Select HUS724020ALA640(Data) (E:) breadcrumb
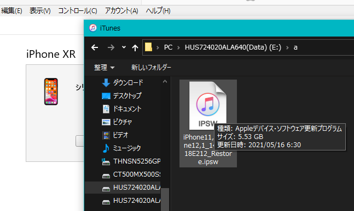Viewport: 354px width, 211px height. pos(233,47)
